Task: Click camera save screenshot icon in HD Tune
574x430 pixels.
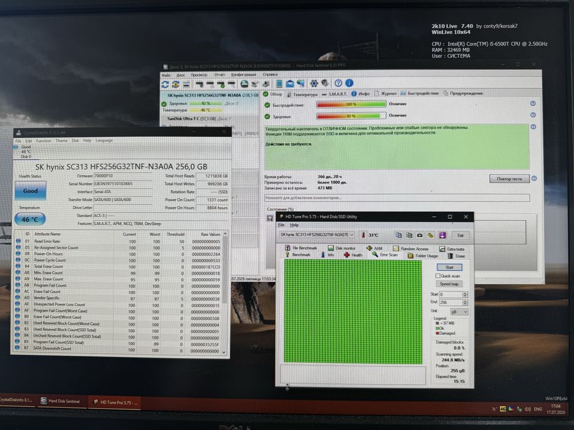Action: 420,235
